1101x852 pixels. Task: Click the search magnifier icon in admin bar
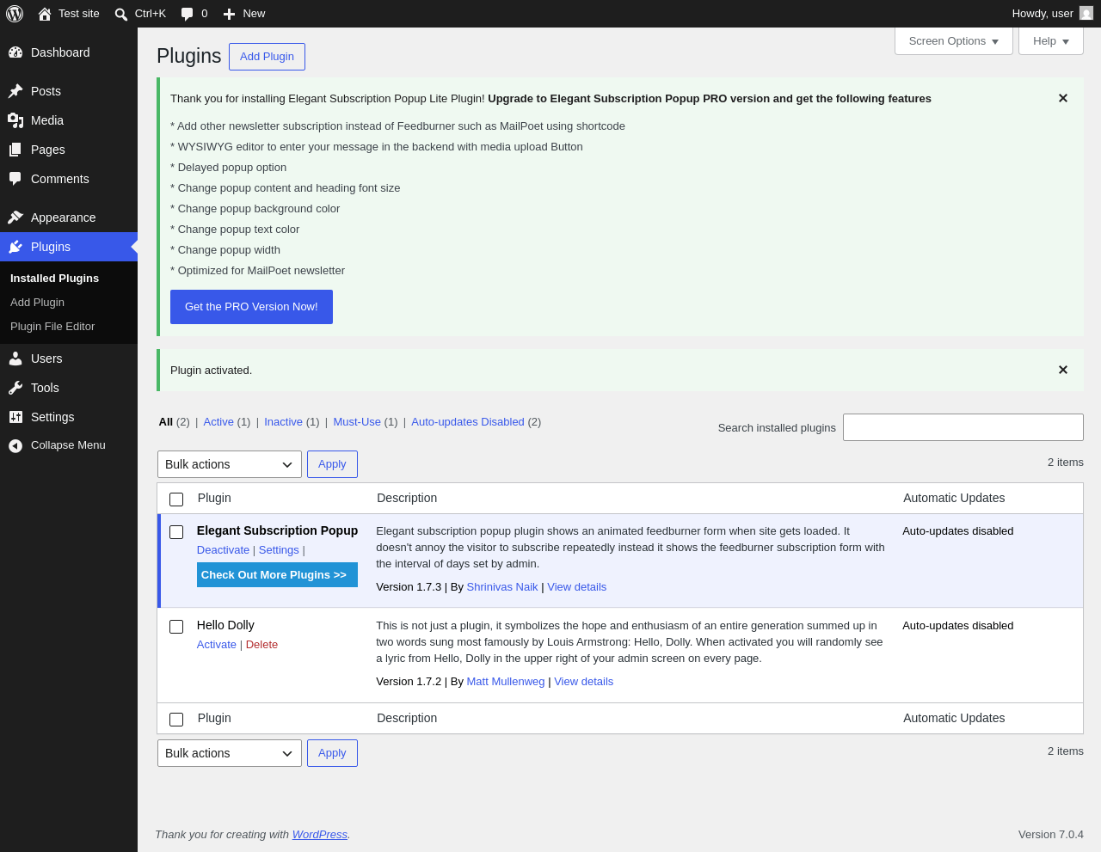(121, 14)
